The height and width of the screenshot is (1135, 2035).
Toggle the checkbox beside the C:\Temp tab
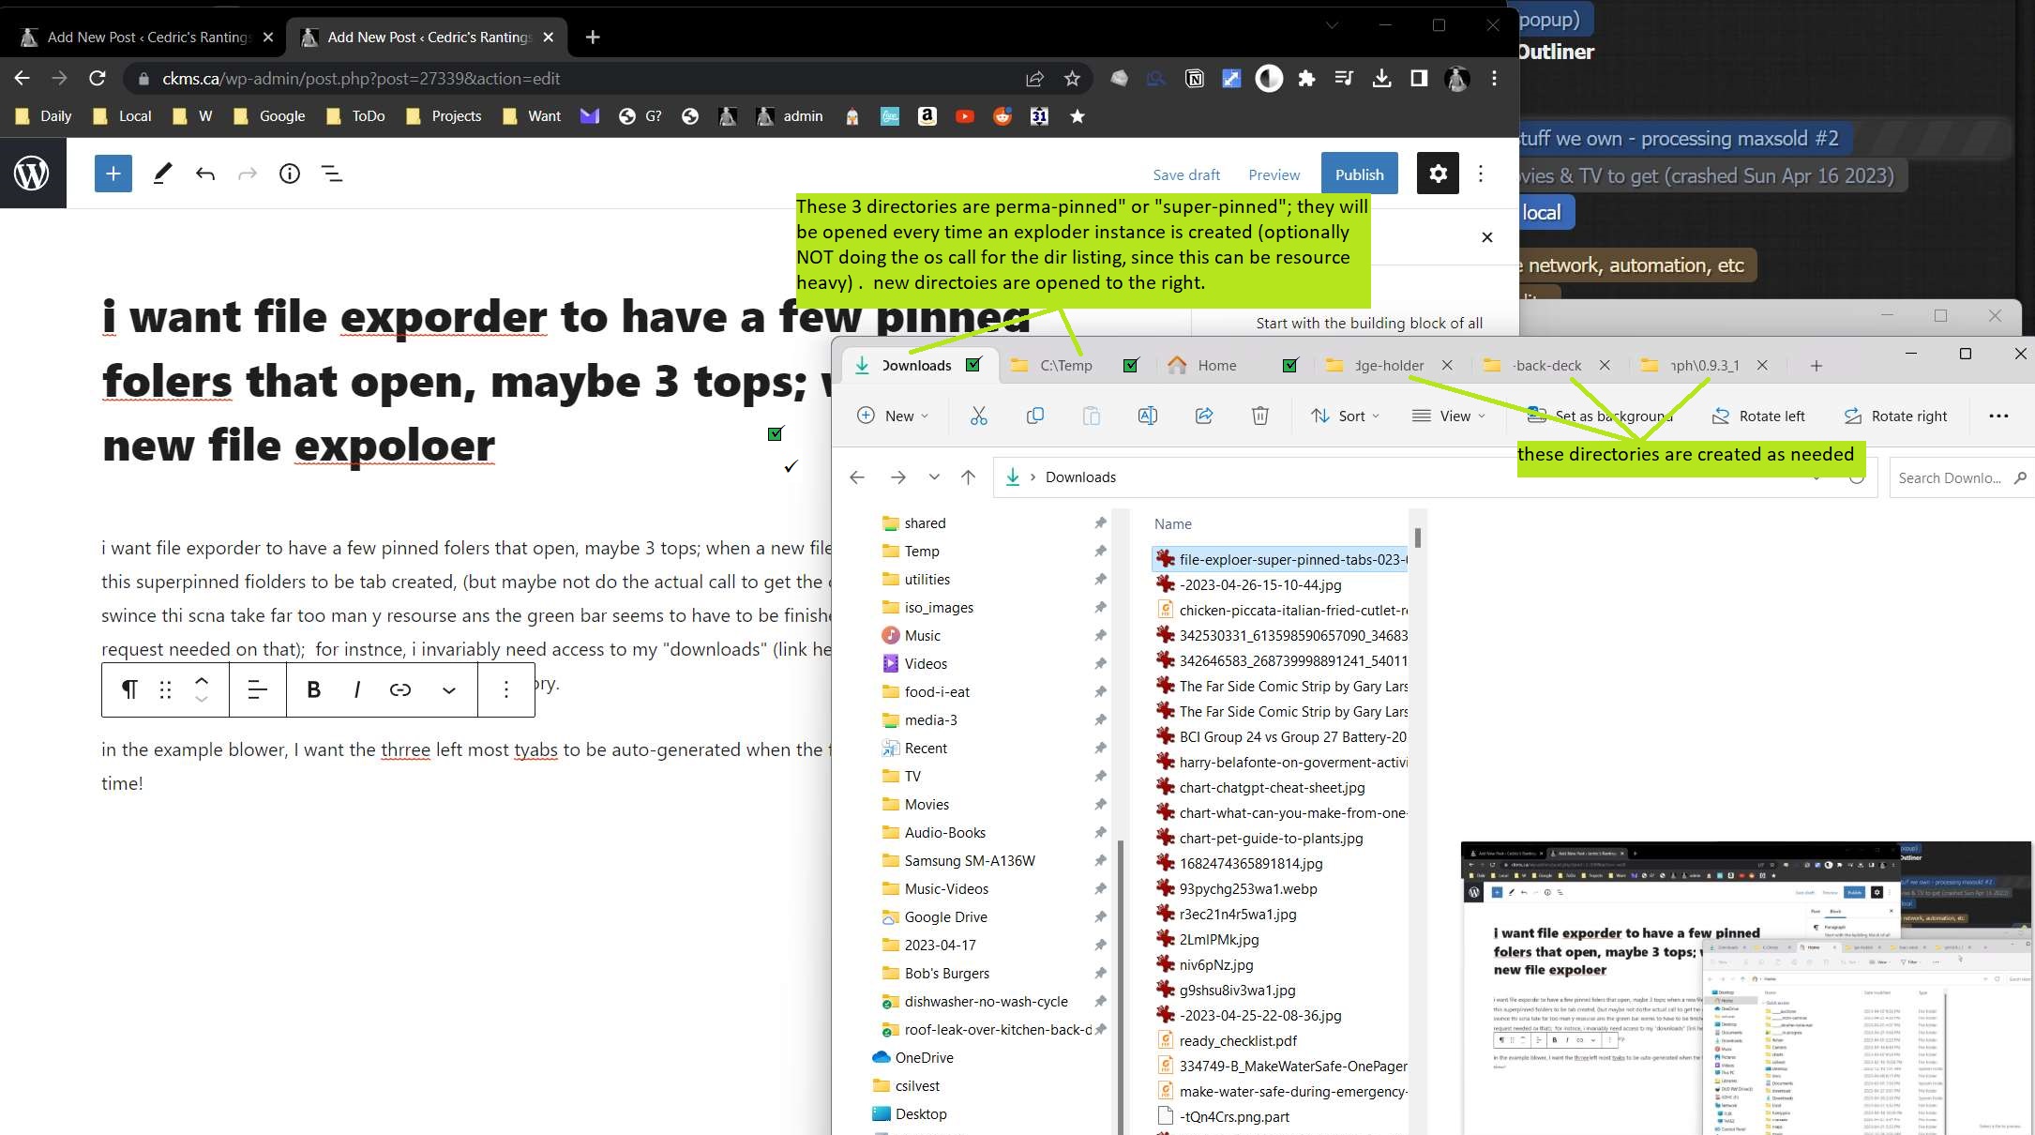pyautogui.click(x=1131, y=365)
